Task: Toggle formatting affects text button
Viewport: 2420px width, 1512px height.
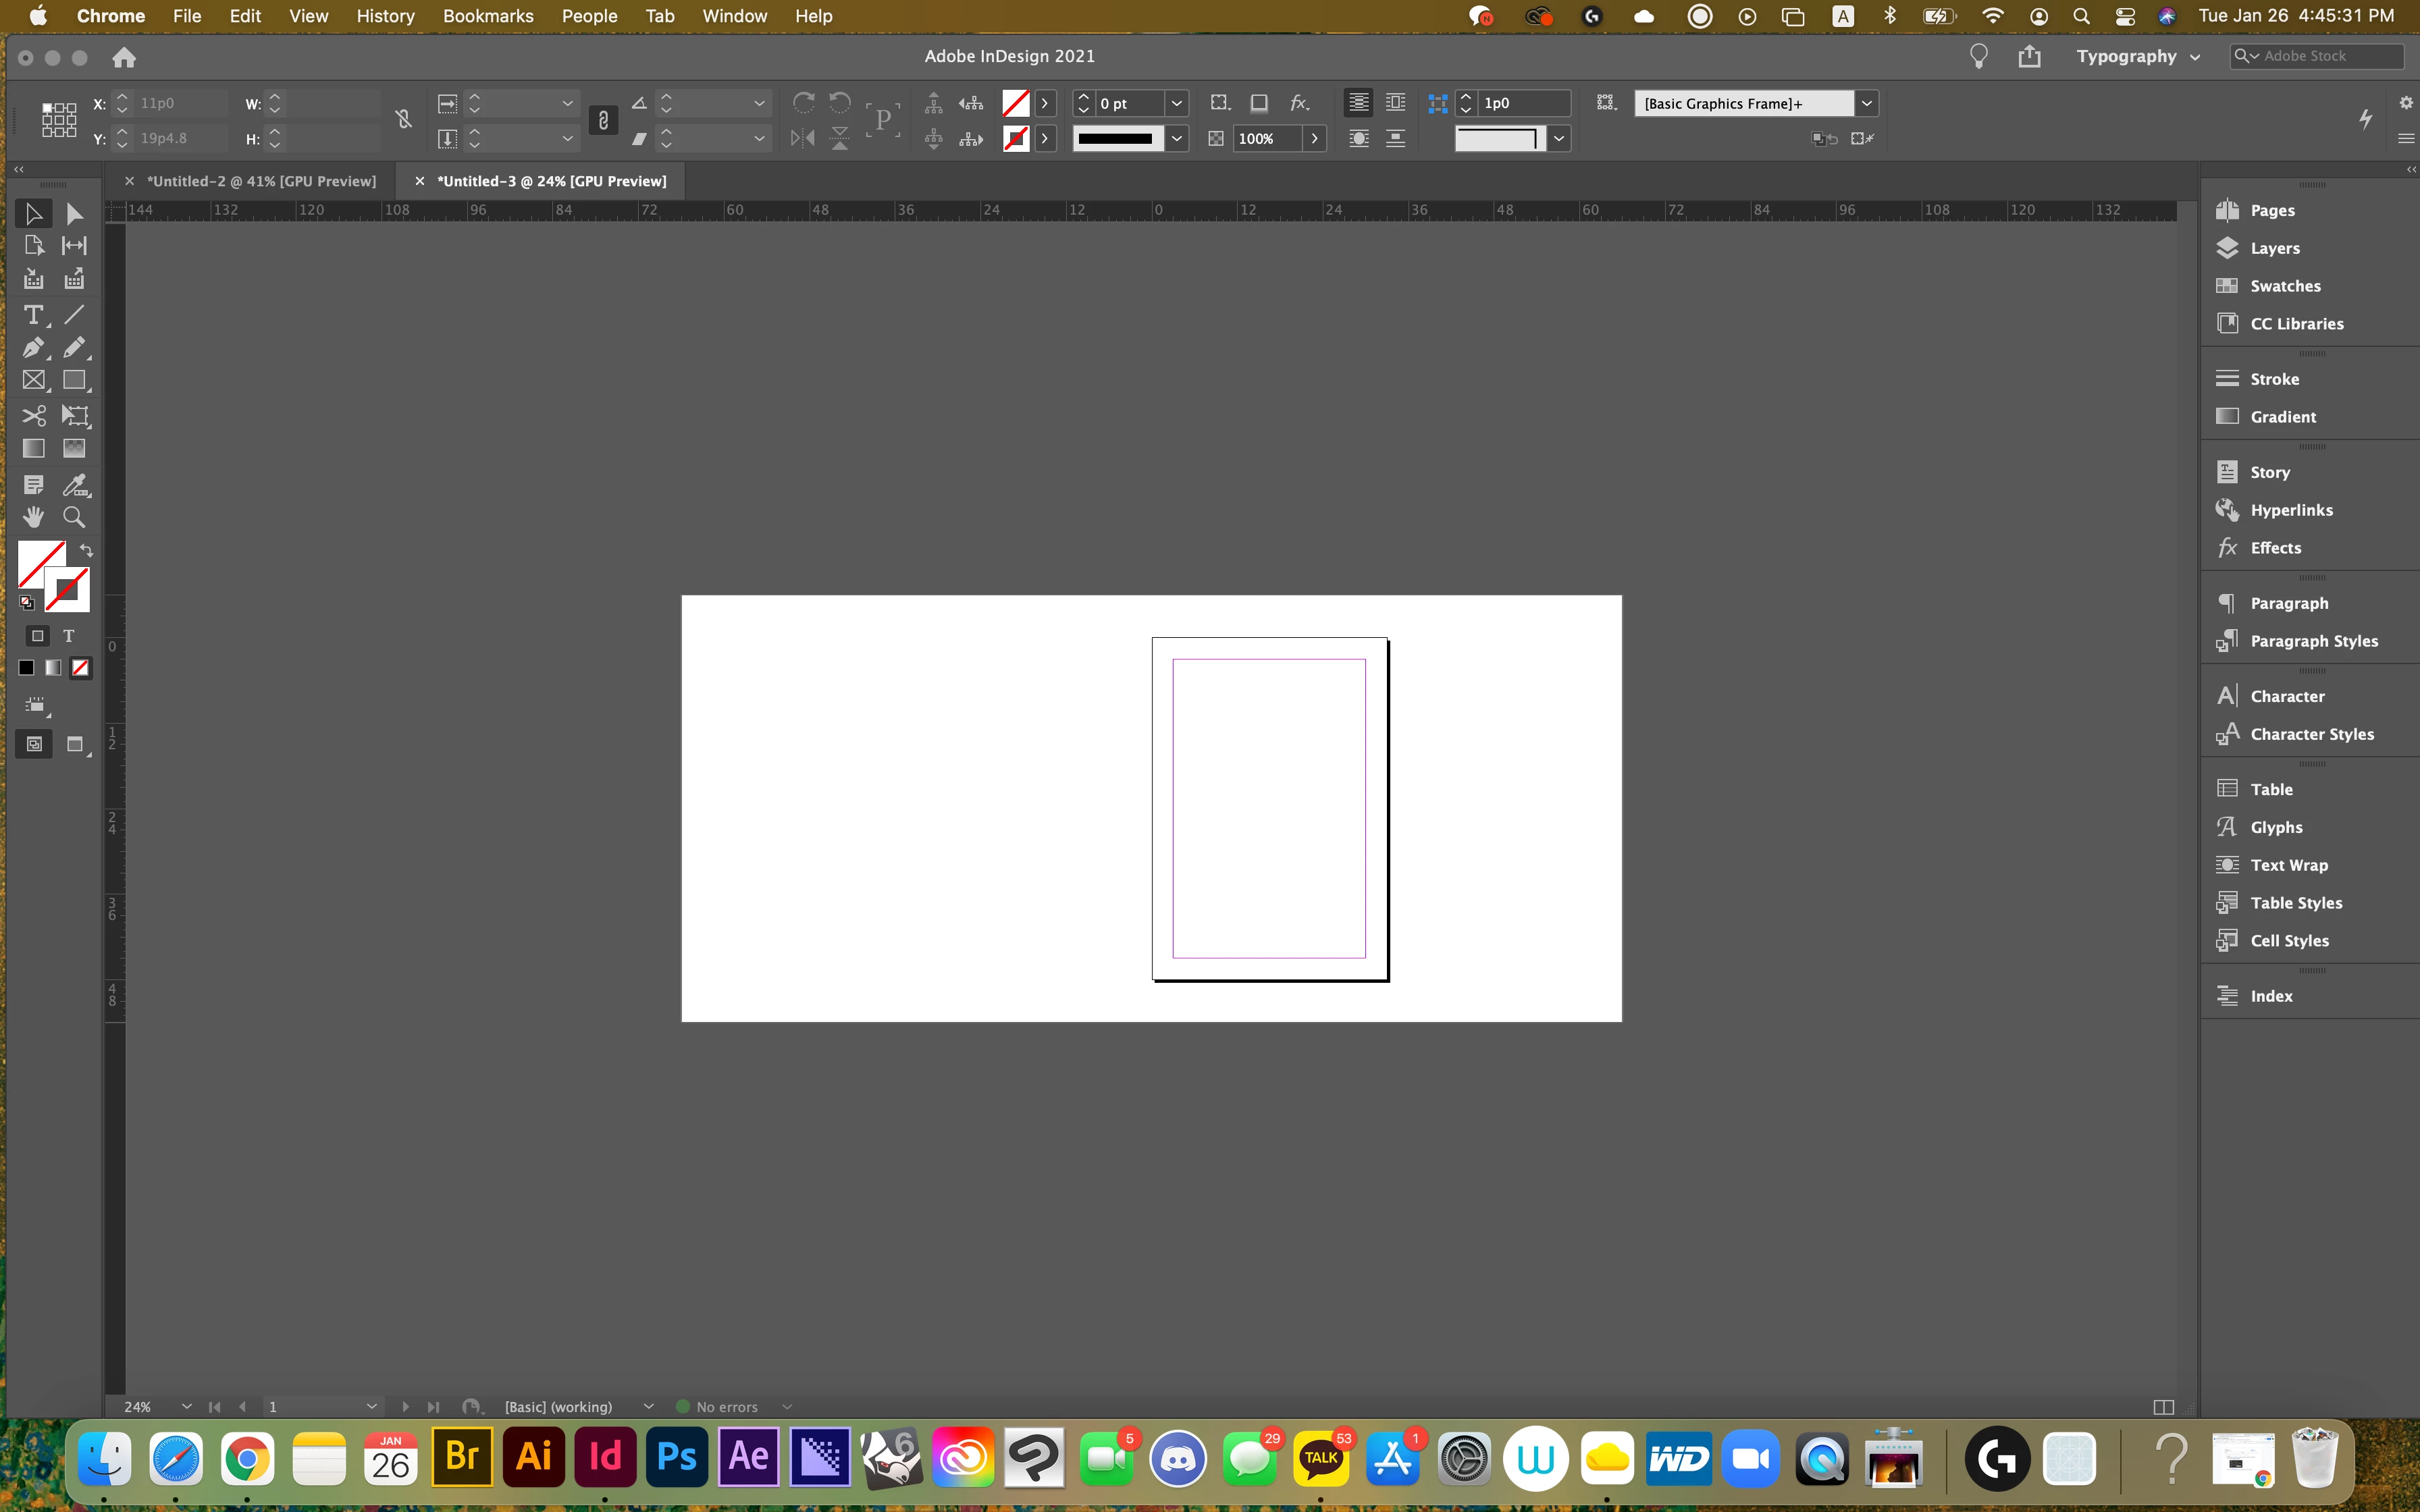Action: [69, 636]
